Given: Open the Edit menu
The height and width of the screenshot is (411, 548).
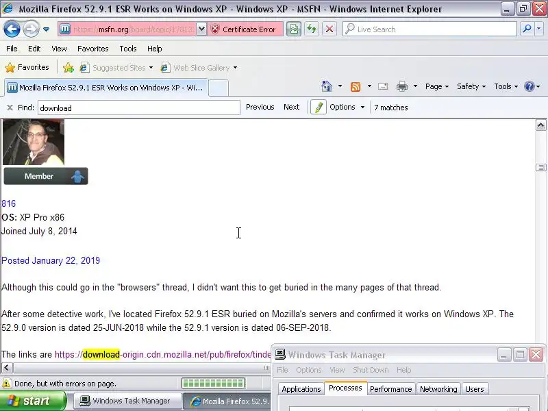Looking at the screenshot, I should click(x=34, y=49).
